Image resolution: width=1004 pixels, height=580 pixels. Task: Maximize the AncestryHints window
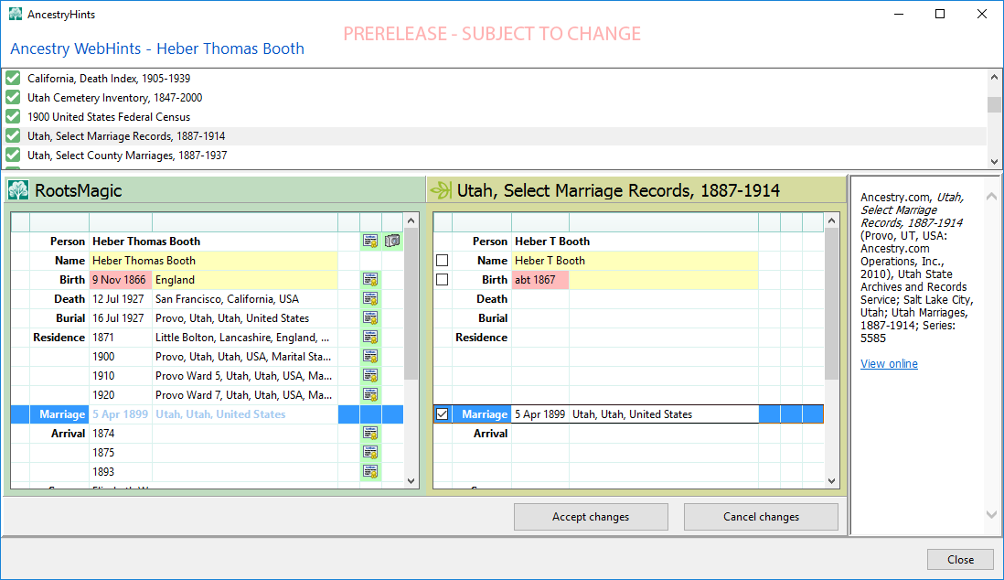[939, 14]
